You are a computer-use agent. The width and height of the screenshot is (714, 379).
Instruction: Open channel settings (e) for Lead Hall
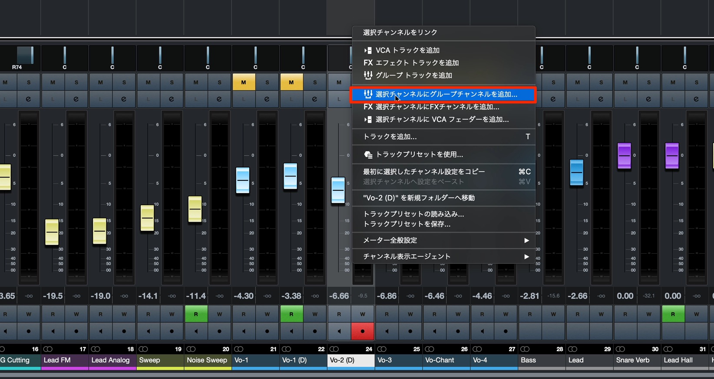(x=696, y=99)
